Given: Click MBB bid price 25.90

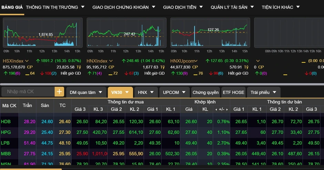Looking at the screenshot, I should coord(82,154).
